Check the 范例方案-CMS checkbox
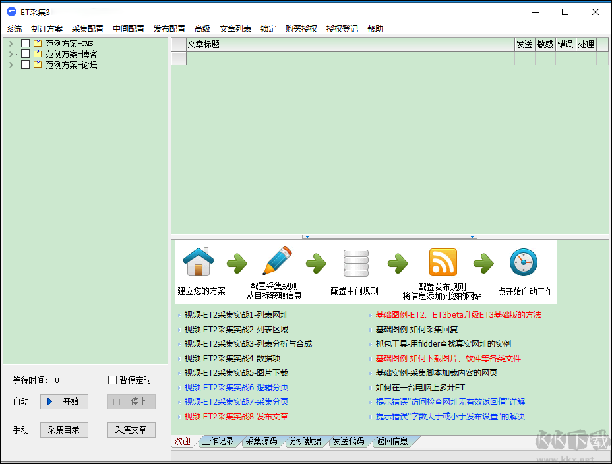This screenshot has height=464, width=612. [25, 43]
